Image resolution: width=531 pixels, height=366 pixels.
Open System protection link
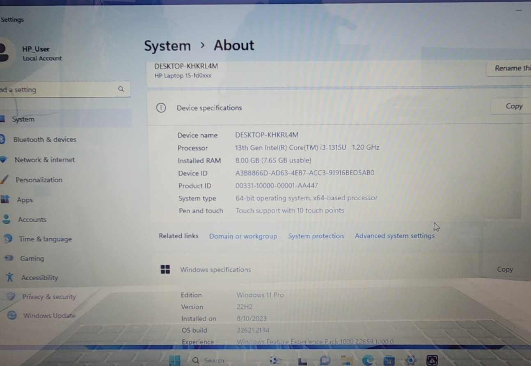pyautogui.click(x=316, y=236)
